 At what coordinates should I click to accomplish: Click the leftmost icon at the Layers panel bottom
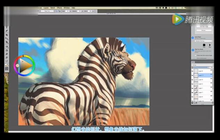pyautogui.click(x=192, y=103)
